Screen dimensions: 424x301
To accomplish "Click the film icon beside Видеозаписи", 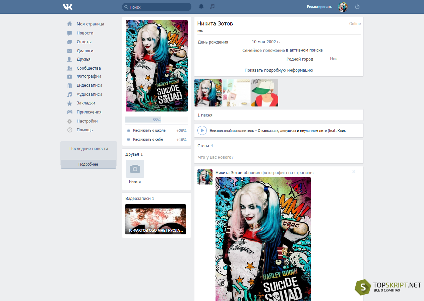I will click(x=69, y=85).
